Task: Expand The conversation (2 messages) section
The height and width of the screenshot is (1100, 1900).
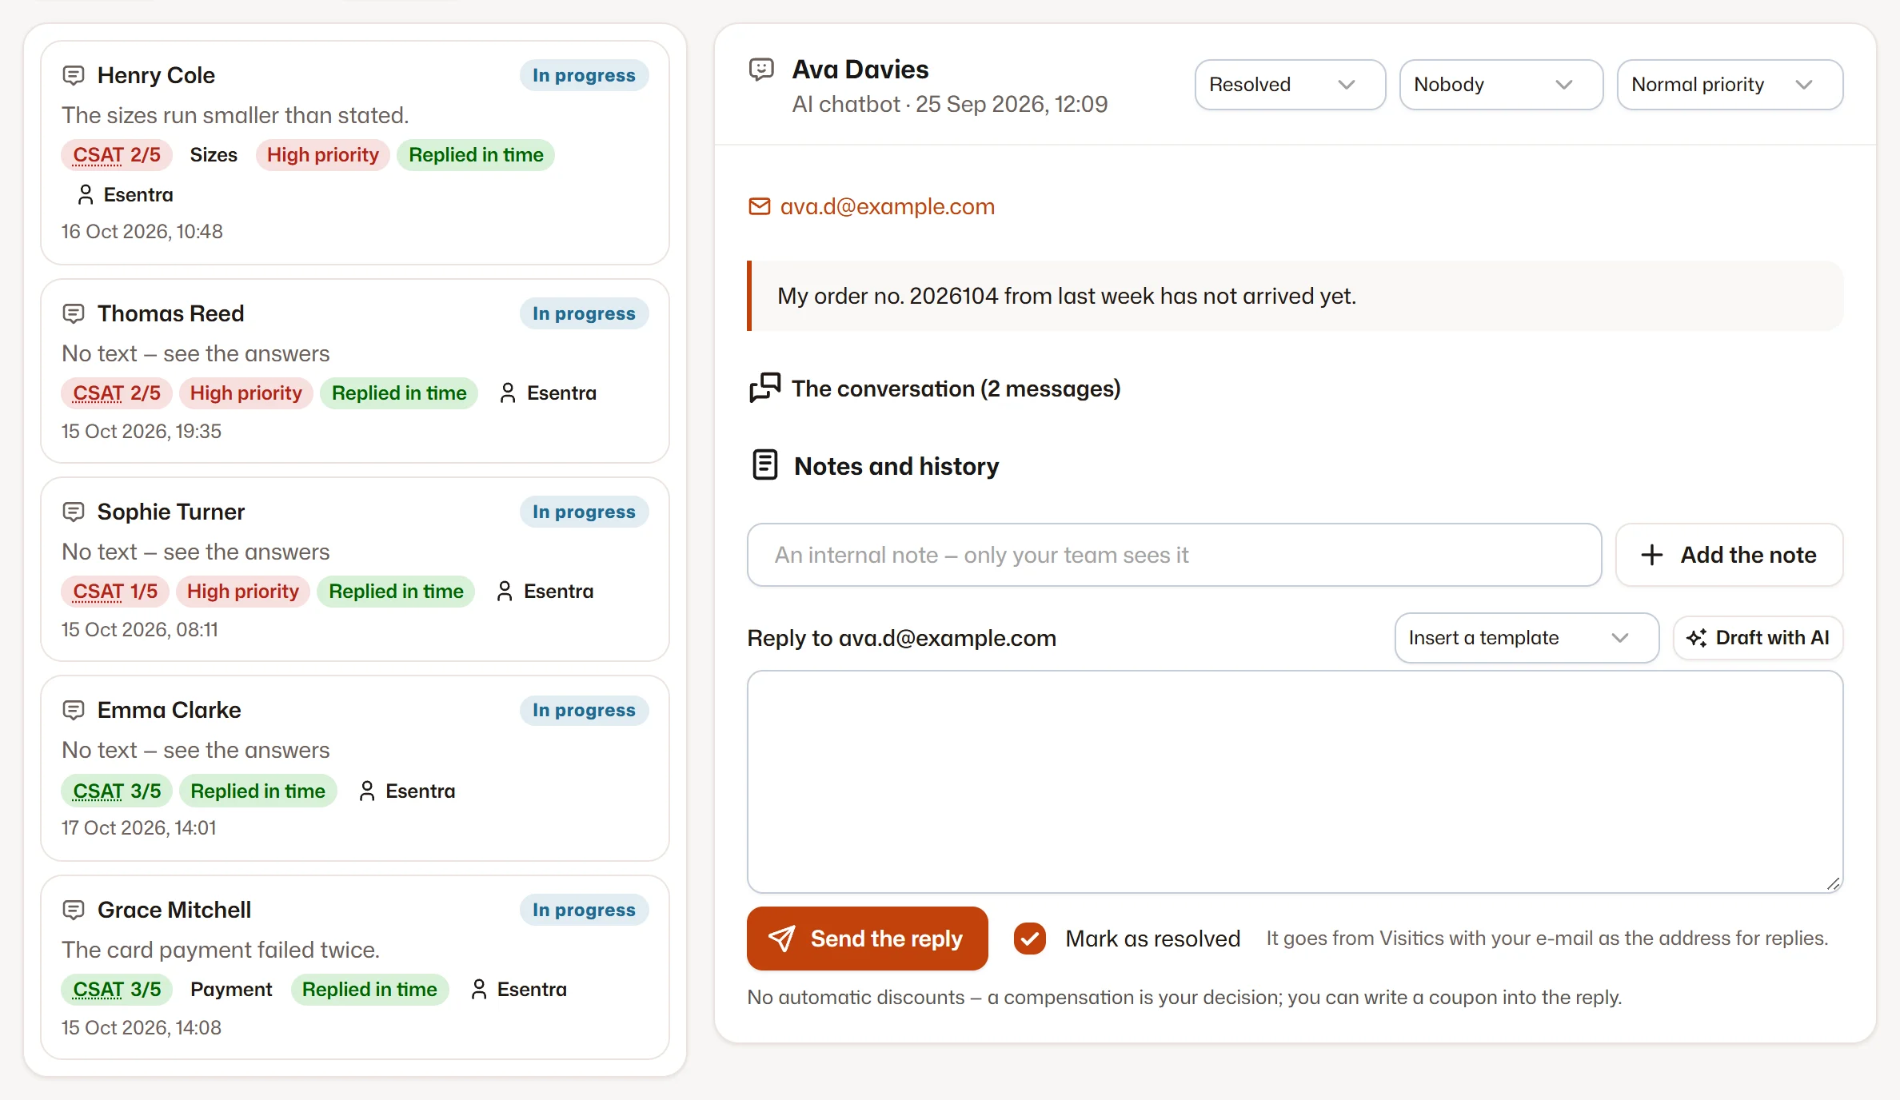Action: click(935, 389)
